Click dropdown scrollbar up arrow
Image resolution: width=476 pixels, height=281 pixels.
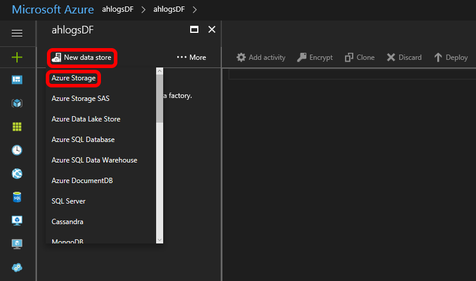[x=160, y=71]
